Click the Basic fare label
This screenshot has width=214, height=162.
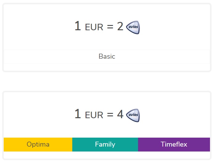tap(107, 56)
